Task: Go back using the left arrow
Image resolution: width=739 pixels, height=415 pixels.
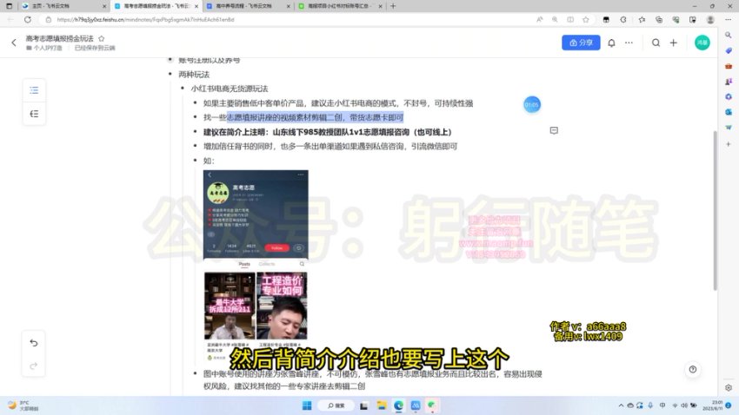Action: point(14,43)
